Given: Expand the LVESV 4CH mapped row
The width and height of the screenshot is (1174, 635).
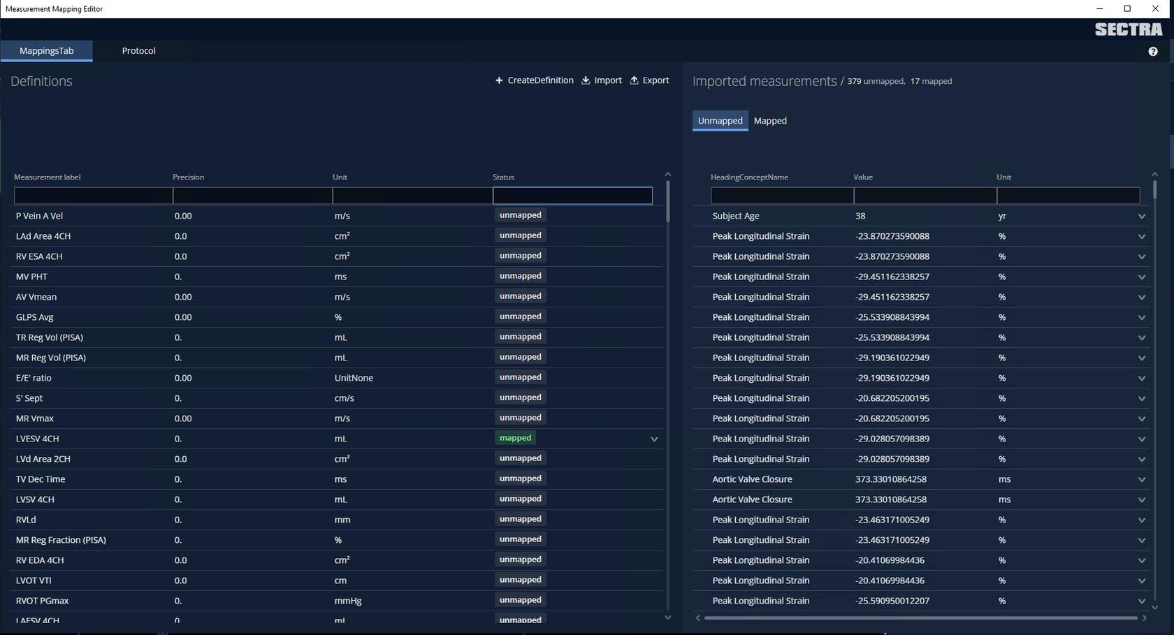Looking at the screenshot, I should [x=654, y=439].
